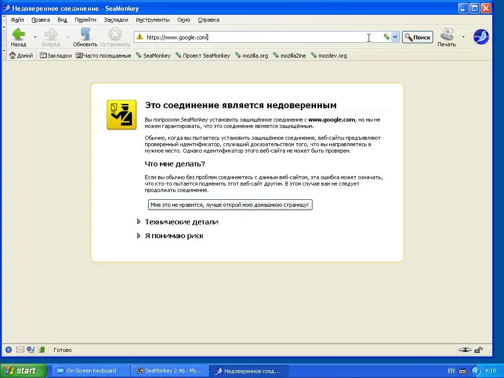Open the Назад history dropdown arrow
The image size is (504, 378).
coord(35,37)
